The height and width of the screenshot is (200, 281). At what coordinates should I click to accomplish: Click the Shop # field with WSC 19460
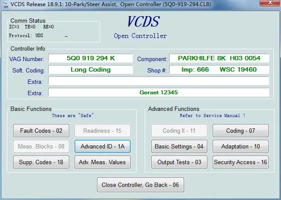coord(219,69)
